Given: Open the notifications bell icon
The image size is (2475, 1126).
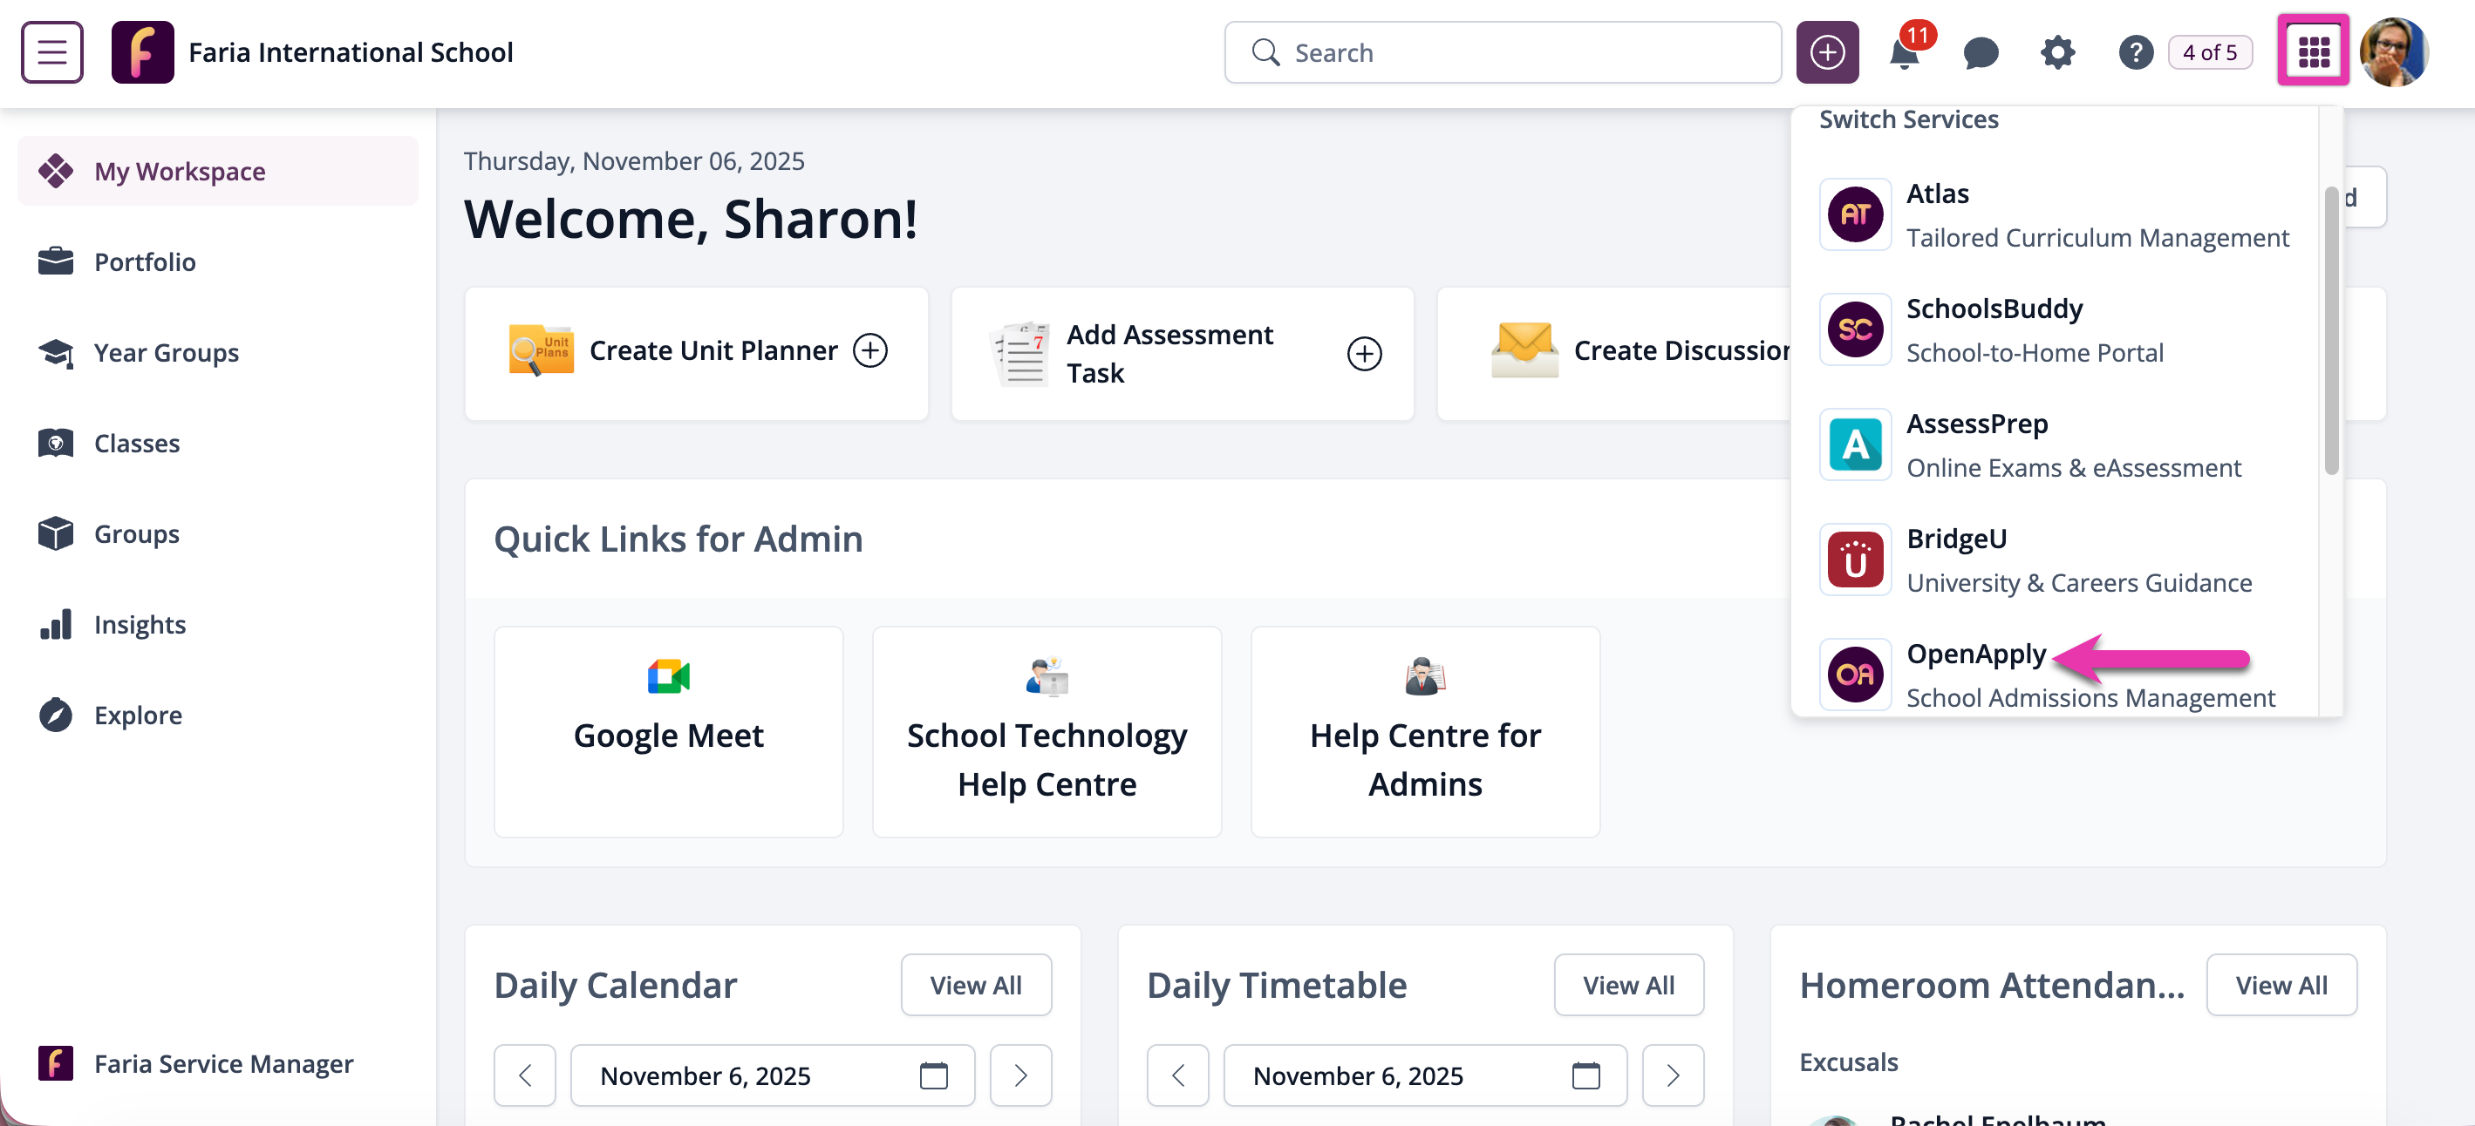Looking at the screenshot, I should (1903, 54).
